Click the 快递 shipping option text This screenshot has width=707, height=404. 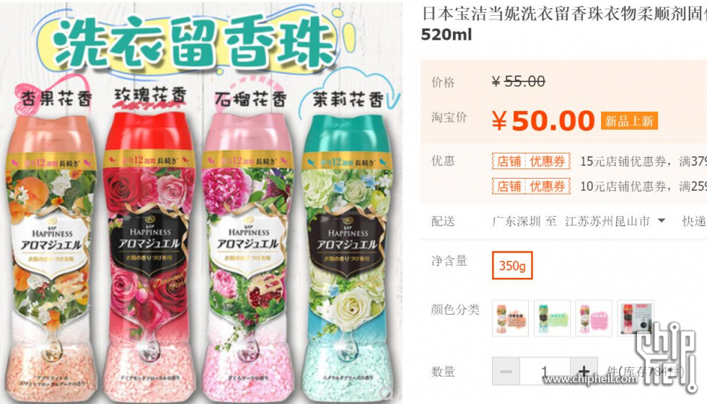(x=694, y=221)
